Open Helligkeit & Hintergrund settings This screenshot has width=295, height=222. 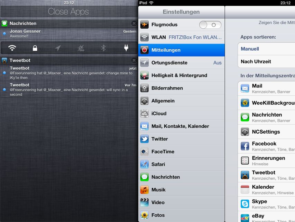(181, 75)
